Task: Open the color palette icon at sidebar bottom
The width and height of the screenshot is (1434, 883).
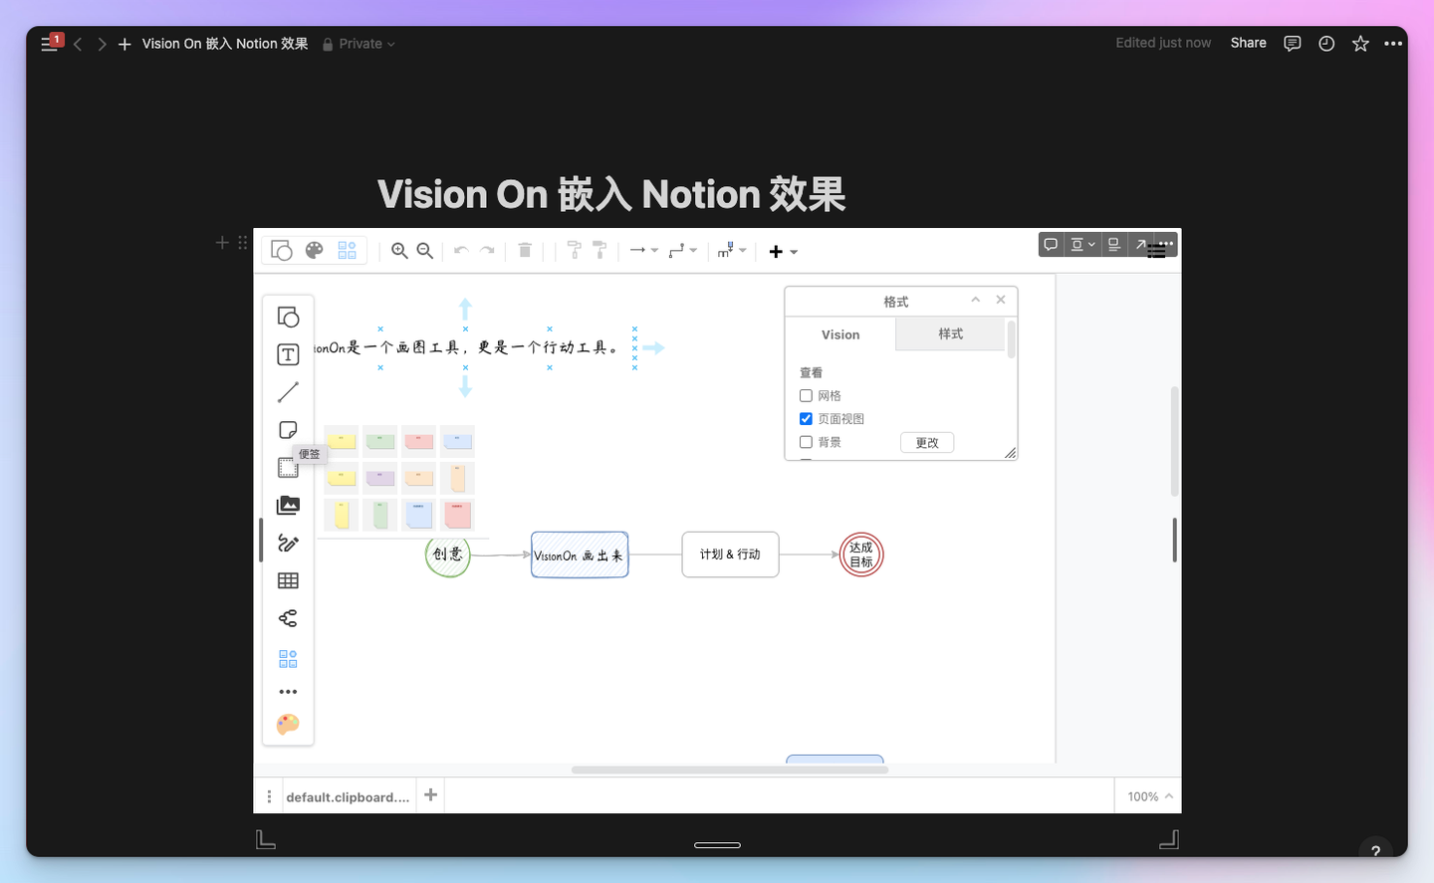Action: tap(288, 724)
